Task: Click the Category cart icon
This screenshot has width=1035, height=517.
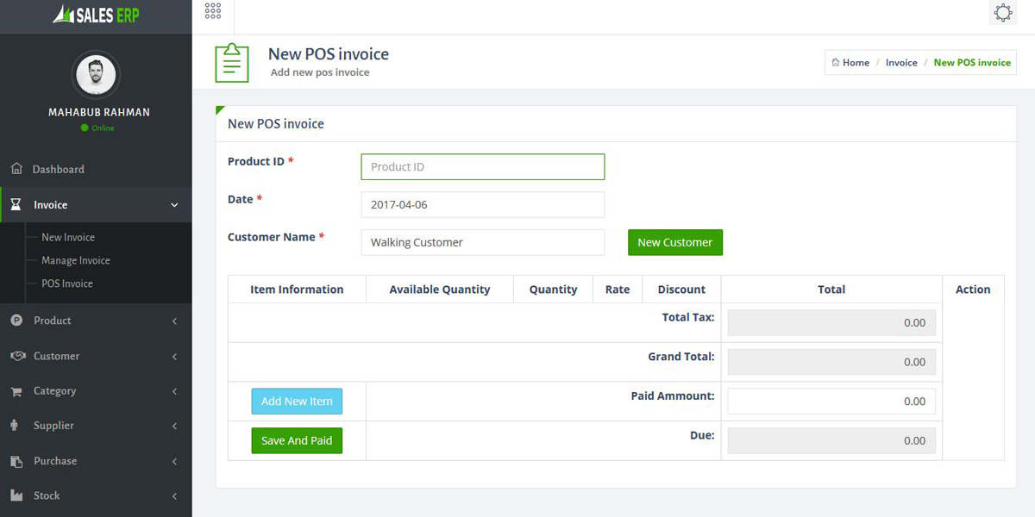Action: [x=16, y=391]
